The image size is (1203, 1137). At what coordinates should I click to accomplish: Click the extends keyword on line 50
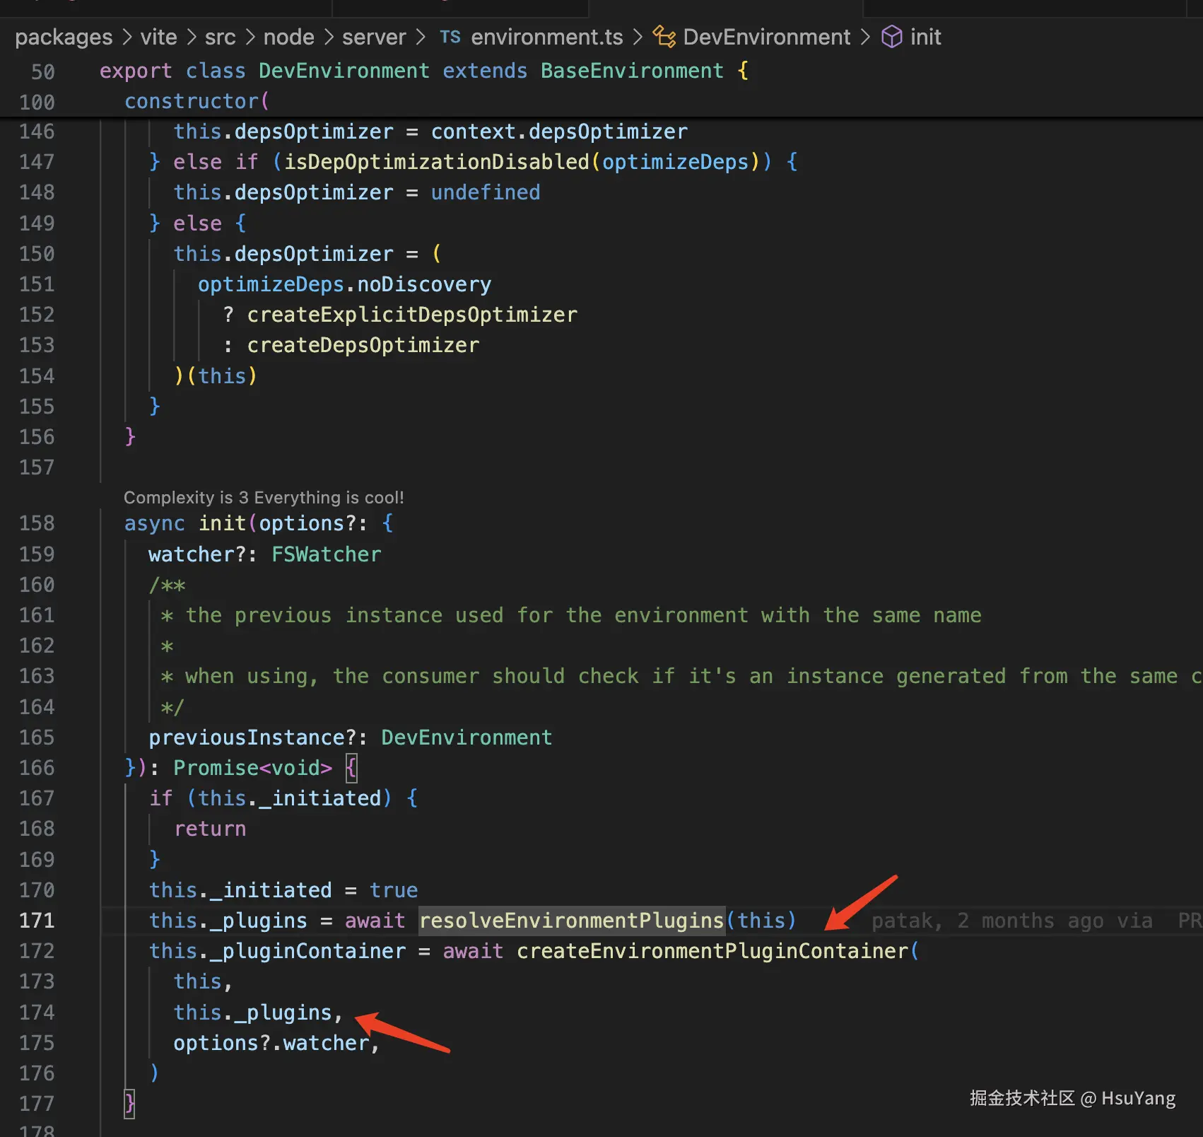click(x=485, y=71)
